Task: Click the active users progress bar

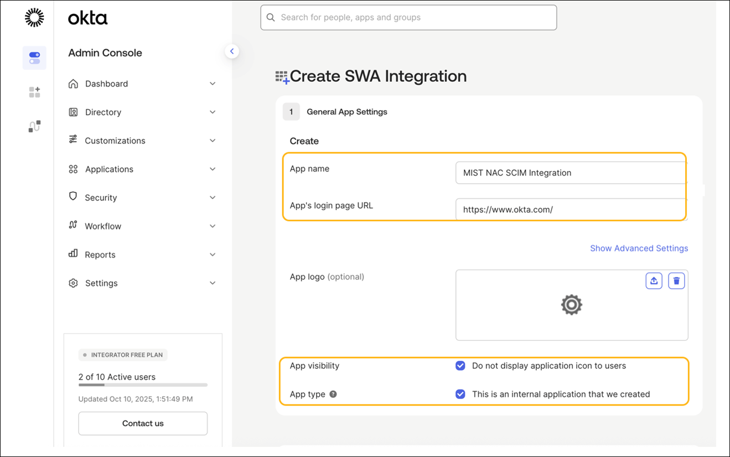Action: pos(143,385)
